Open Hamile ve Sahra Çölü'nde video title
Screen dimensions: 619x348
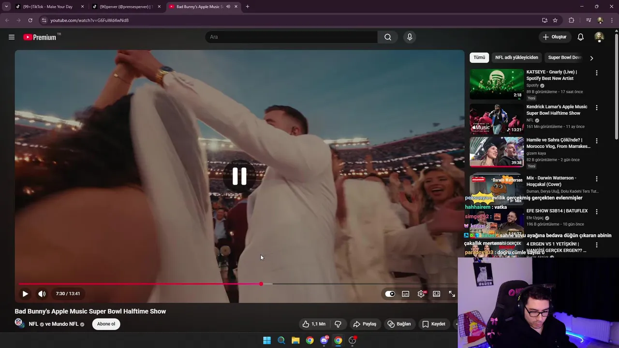558,143
